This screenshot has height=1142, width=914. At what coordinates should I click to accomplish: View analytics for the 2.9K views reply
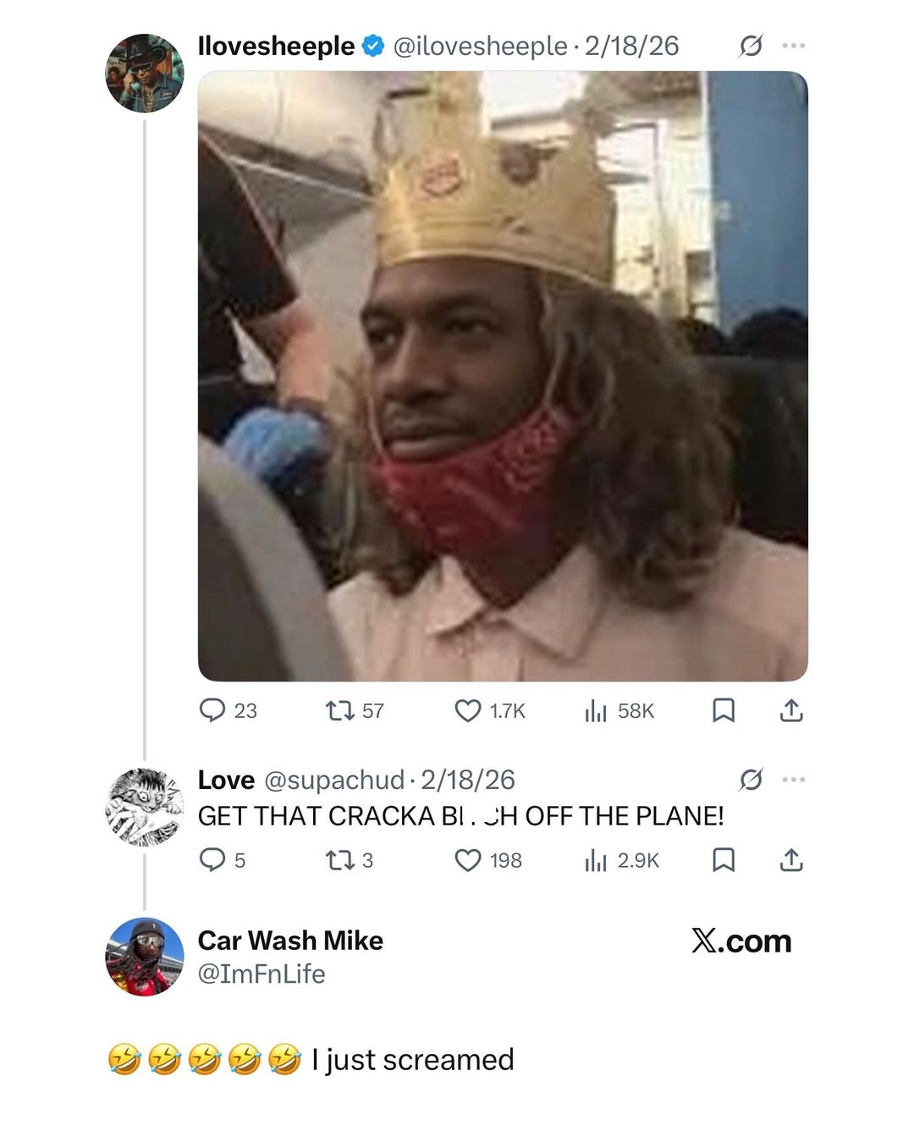(x=596, y=860)
